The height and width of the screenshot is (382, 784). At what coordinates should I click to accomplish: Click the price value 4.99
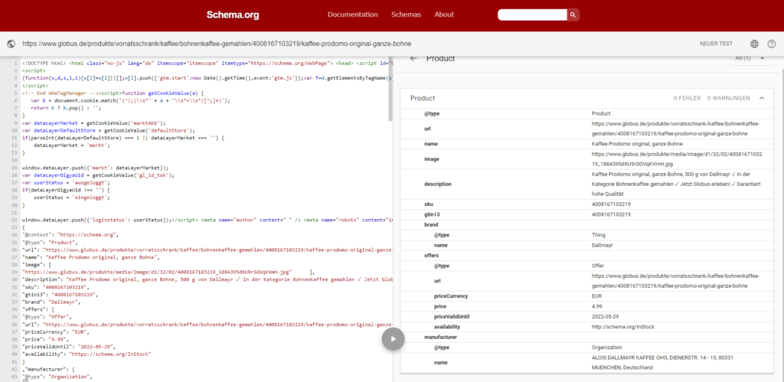pyautogui.click(x=597, y=306)
